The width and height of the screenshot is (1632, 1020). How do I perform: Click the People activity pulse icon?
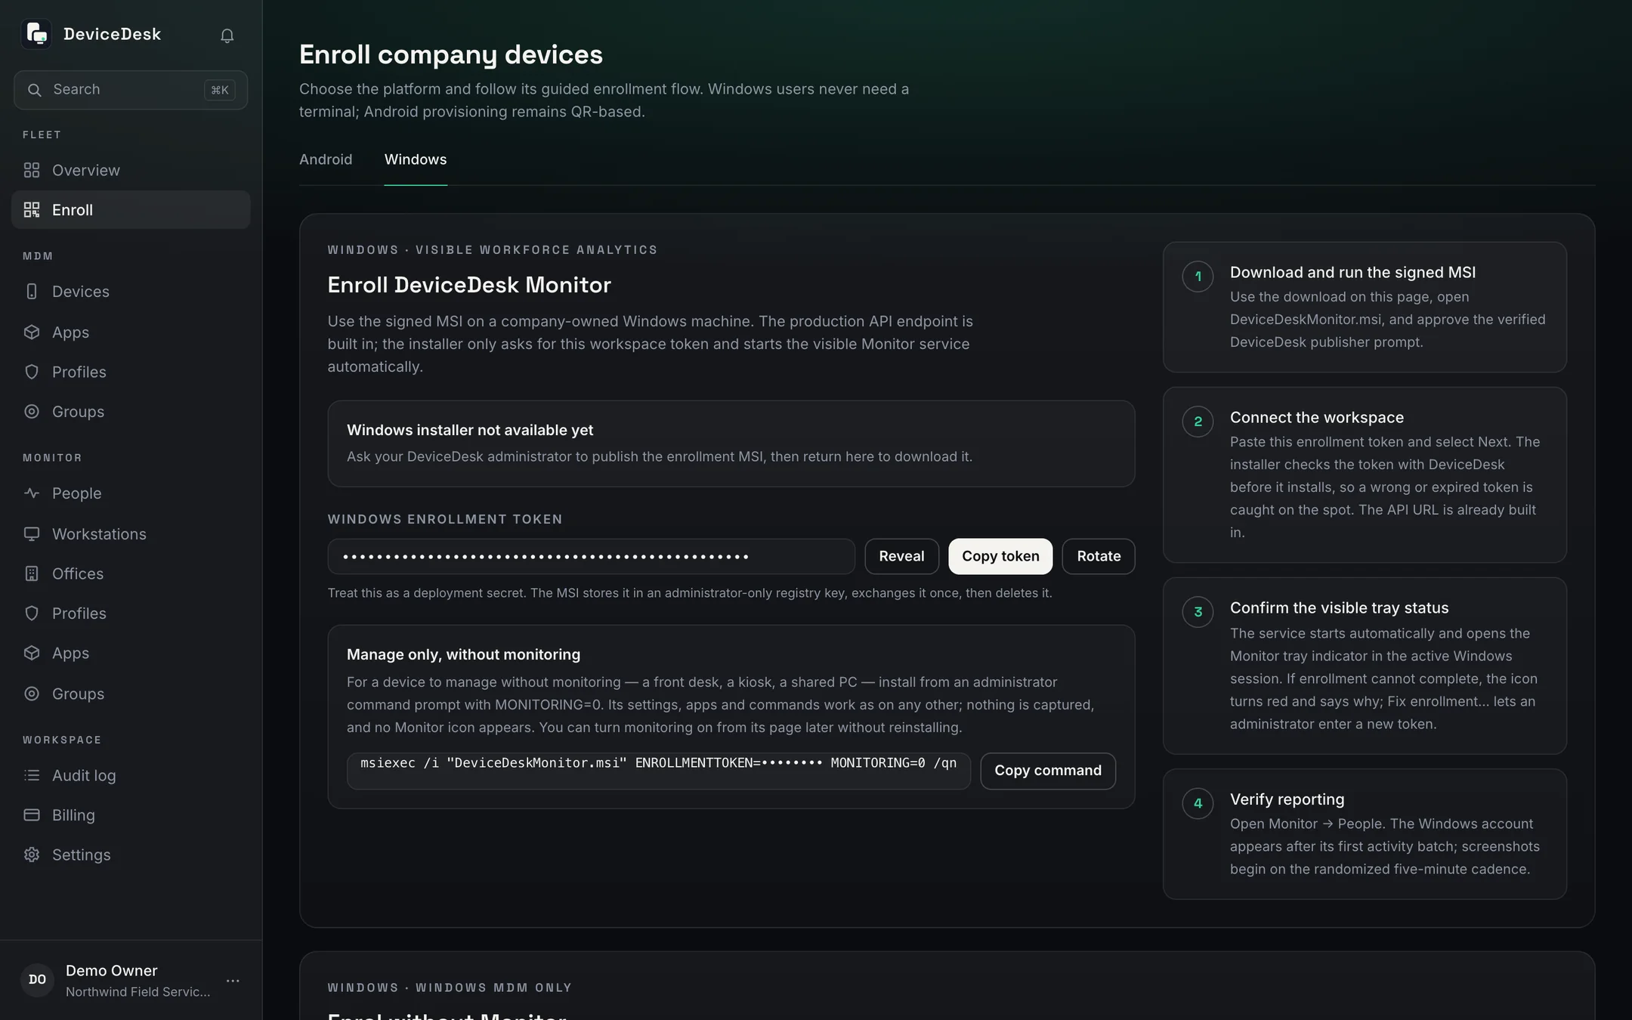(x=32, y=493)
